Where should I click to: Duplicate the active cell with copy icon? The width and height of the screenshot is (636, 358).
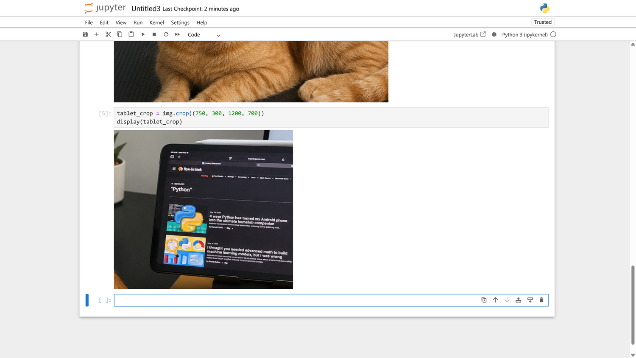[484, 300]
